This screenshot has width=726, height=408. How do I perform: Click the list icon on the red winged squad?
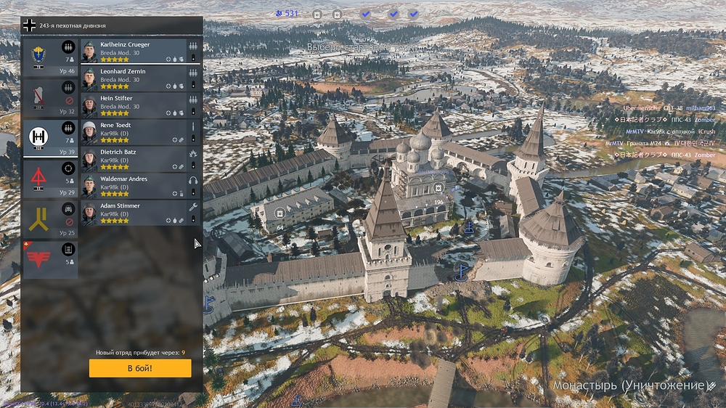[68, 250]
